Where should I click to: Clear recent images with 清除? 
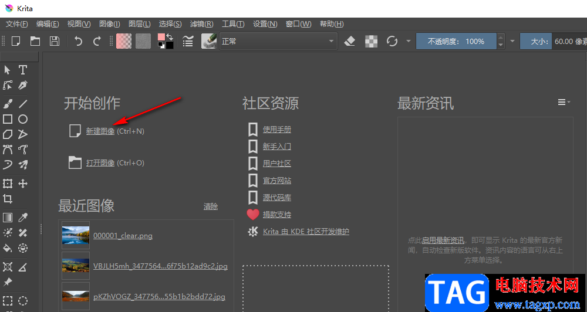pyautogui.click(x=211, y=206)
